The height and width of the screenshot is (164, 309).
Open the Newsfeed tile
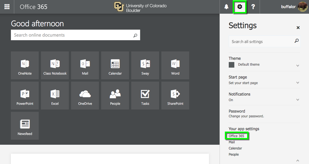(x=25, y=126)
